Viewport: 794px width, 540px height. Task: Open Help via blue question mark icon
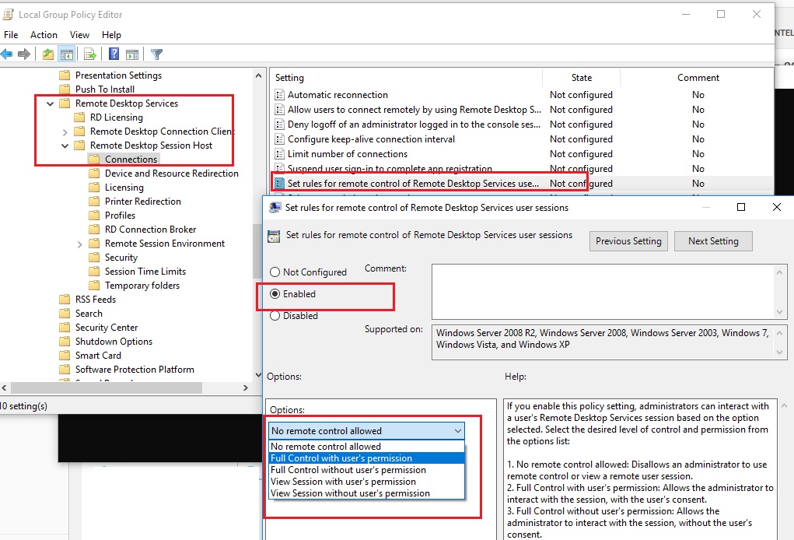tap(114, 54)
